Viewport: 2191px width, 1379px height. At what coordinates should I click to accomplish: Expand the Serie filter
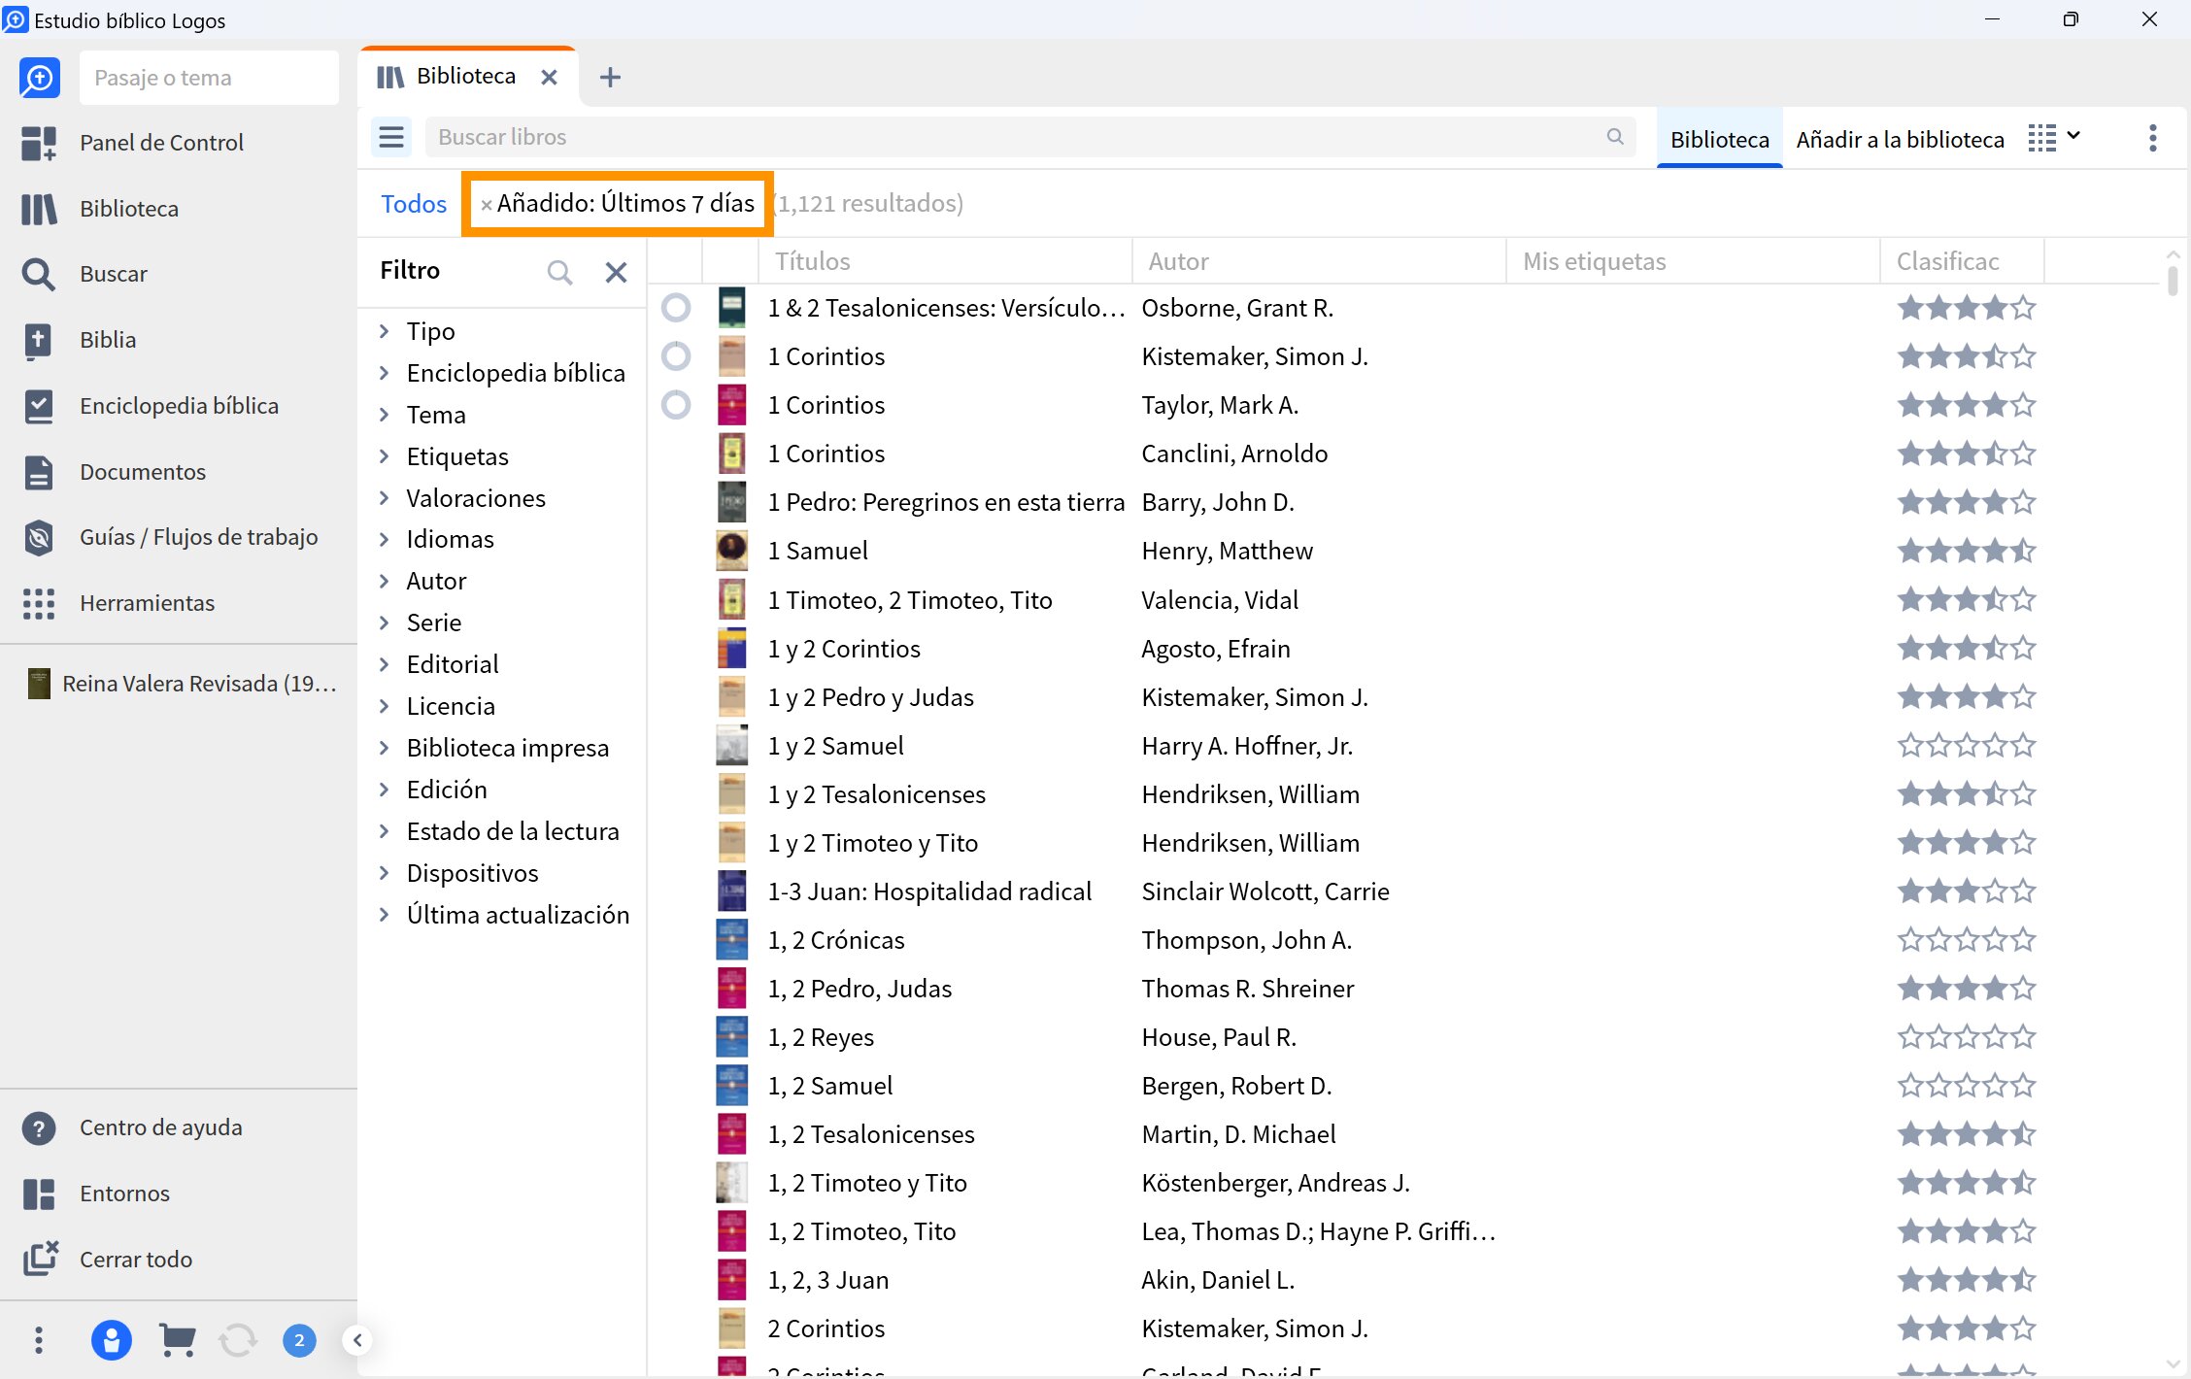point(385,622)
